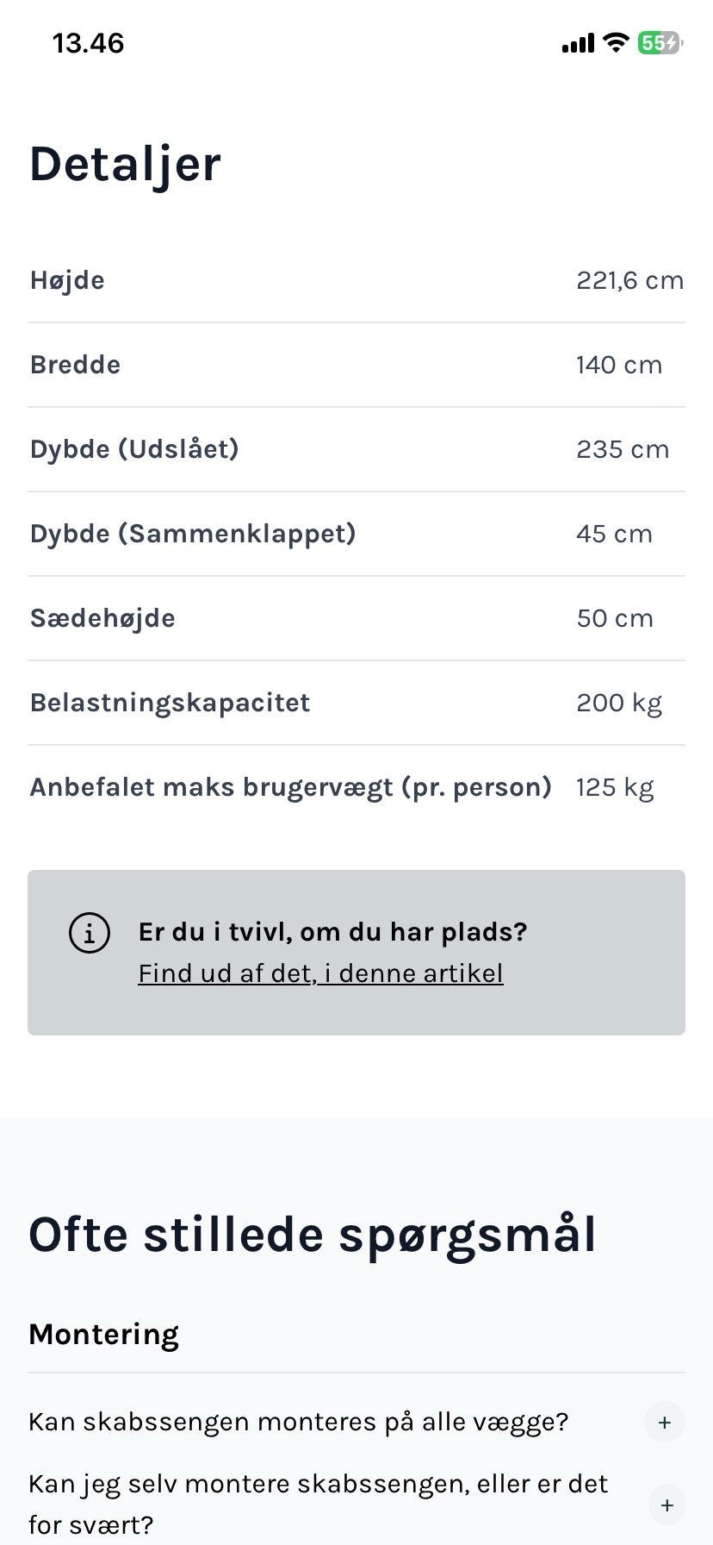Expand question about mounting on all walls
The image size is (713, 1545).
click(665, 1422)
